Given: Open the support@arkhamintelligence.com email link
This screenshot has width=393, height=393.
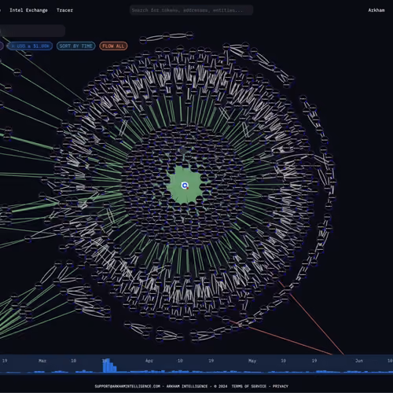Looking at the screenshot, I should point(127,386).
